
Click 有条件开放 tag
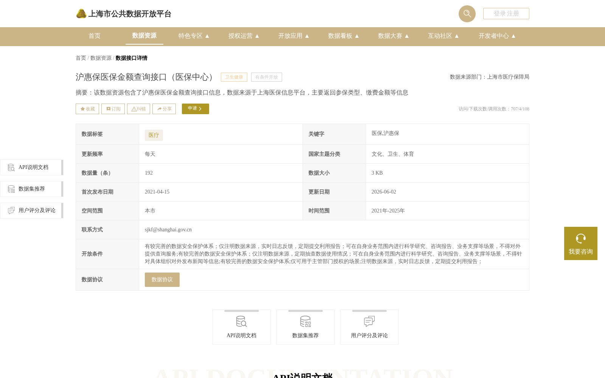point(267,77)
